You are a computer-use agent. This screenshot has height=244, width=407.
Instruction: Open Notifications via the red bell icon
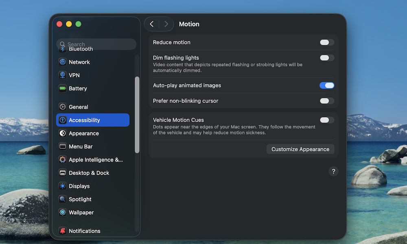(62, 231)
